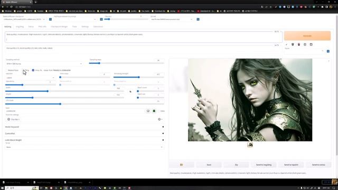Open the Add hypernetwork to prompt dropdown

tap(75, 20)
